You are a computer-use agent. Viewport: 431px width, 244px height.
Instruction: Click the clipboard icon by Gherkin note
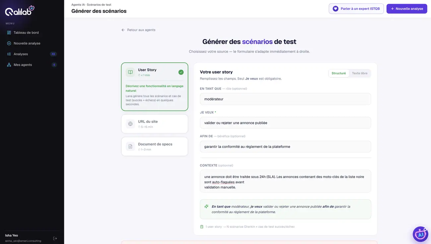[202, 227]
